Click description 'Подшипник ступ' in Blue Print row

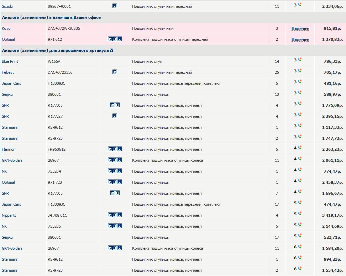pos(147,61)
